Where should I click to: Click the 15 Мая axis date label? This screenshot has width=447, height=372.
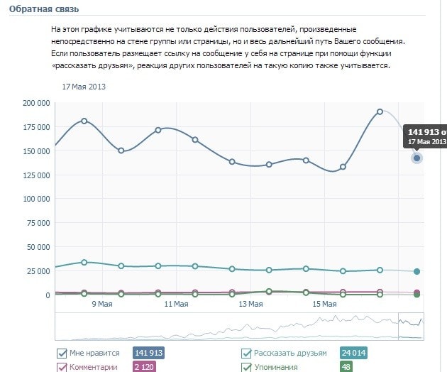pos(324,304)
